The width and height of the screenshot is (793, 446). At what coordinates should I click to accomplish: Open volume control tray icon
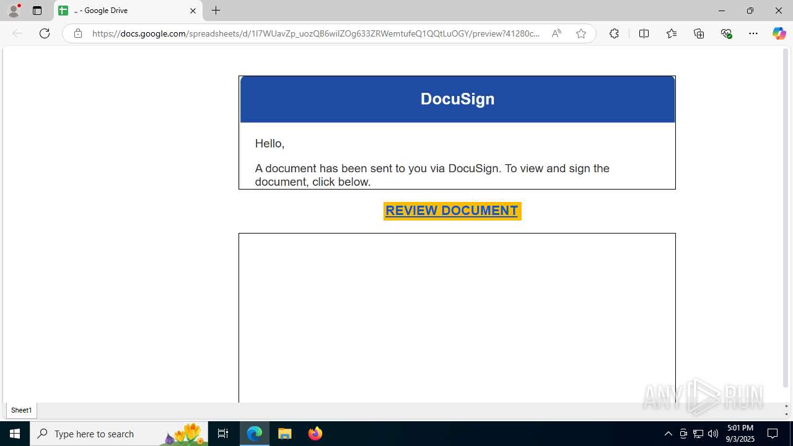click(713, 434)
